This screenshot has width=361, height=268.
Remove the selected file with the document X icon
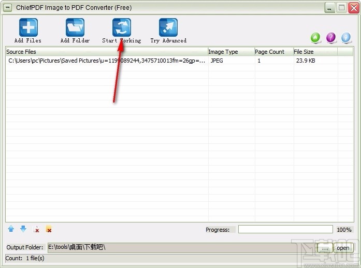[36, 229]
